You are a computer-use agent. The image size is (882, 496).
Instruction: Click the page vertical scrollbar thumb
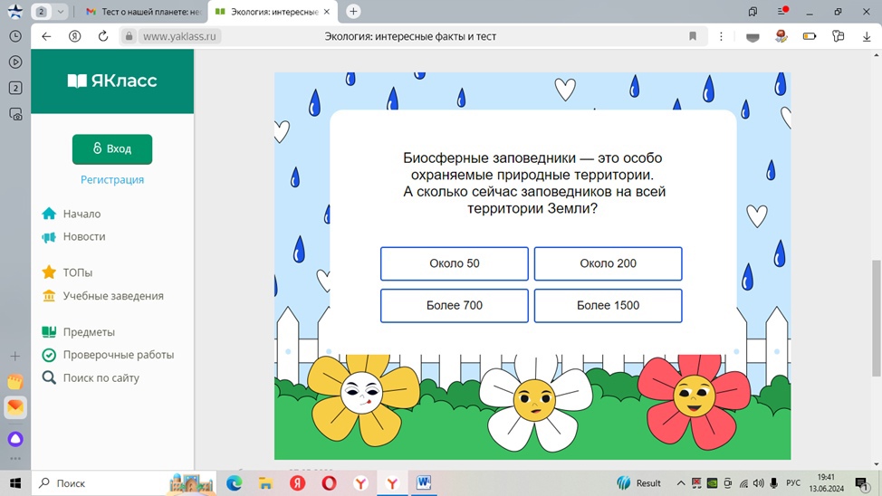tap(876, 318)
